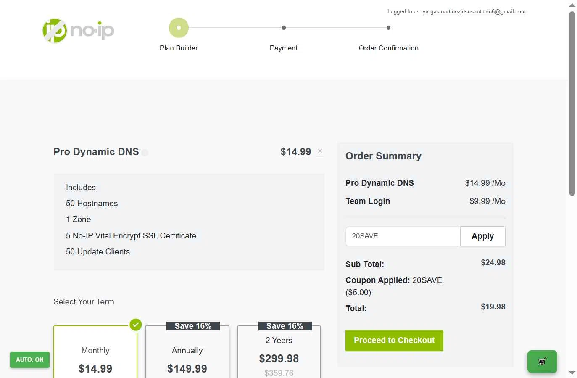Click '5 No-IP Vital Encrypt SSL Certificate'
This screenshot has height=378, width=577.
point(131,235)
